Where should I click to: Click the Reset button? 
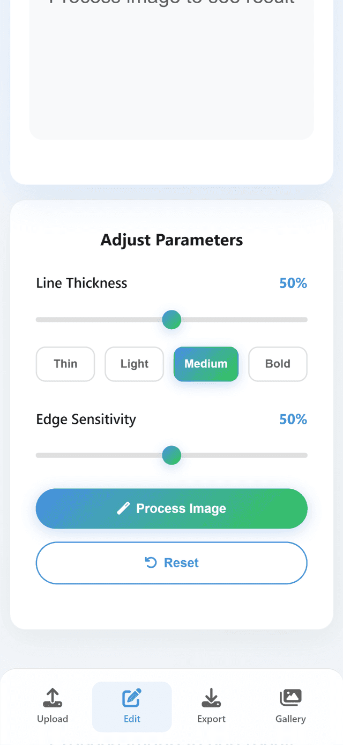point(171,562)
